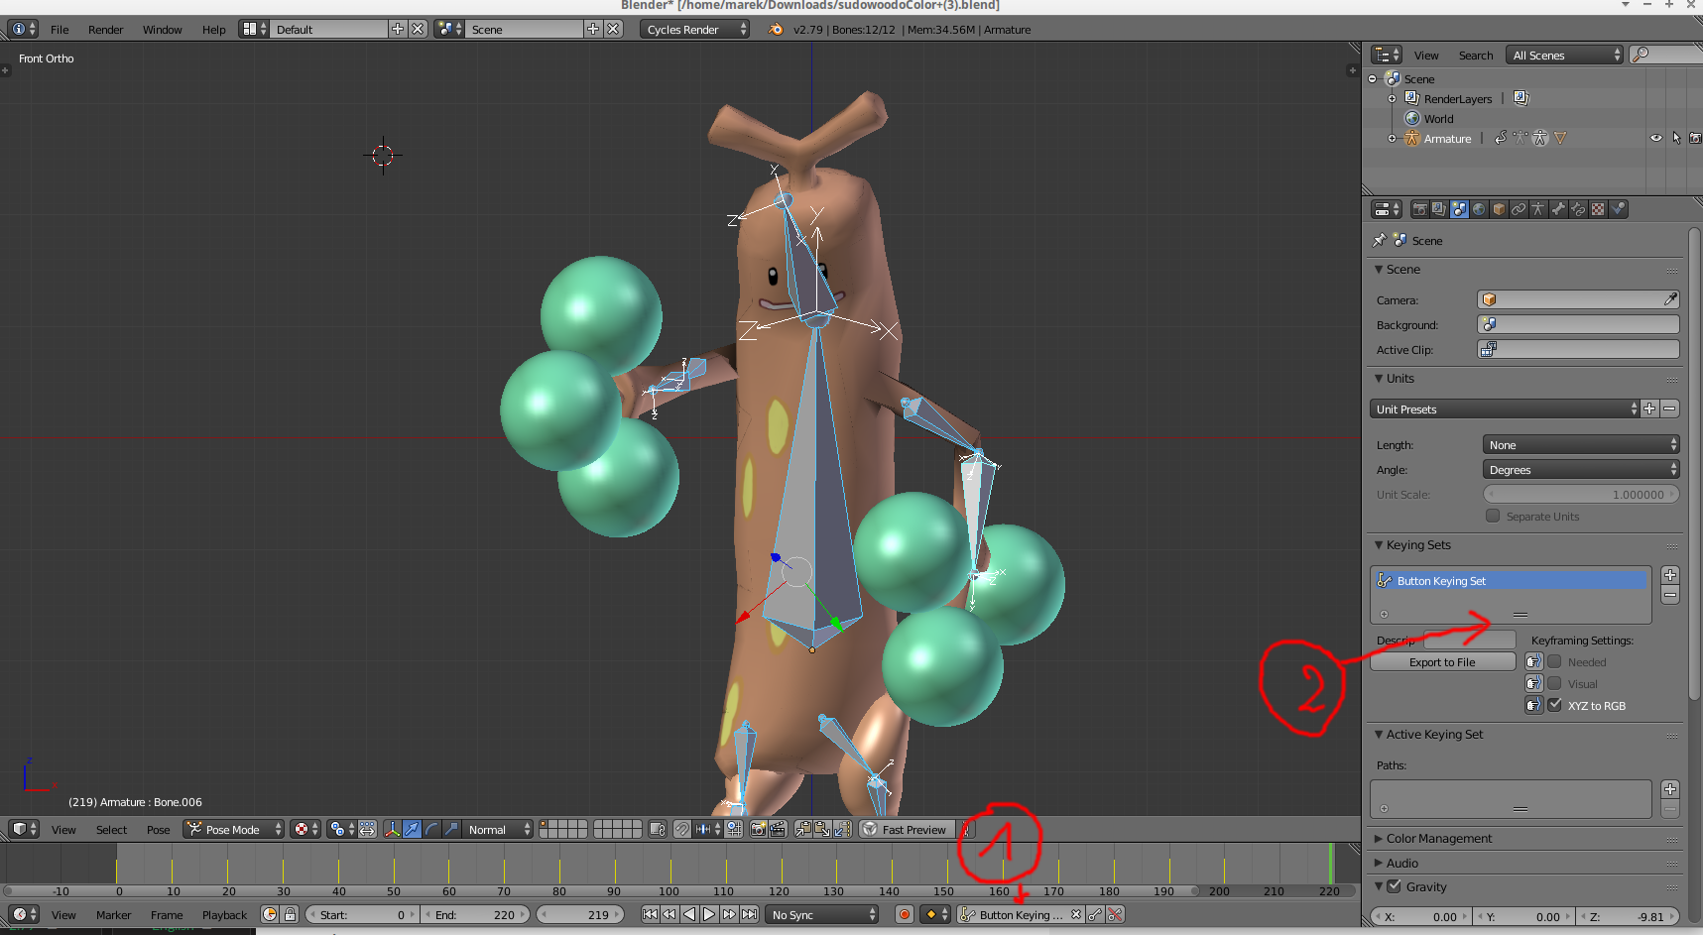The image size is (1703, 935).
Task: Open the Unit Presets dropdown
Action: pyautogui.click(x=1505, y=409)
